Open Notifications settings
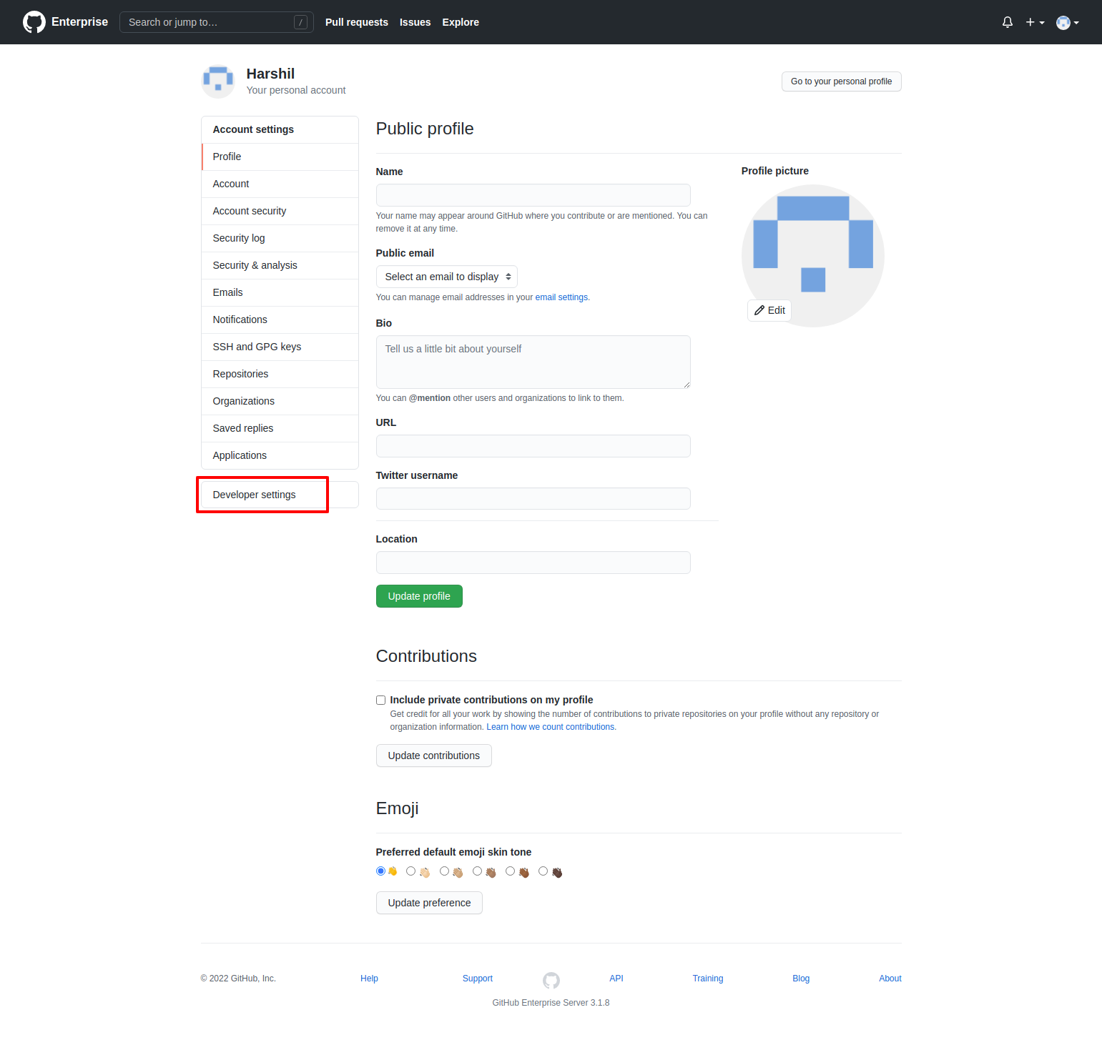The height and width of the screenshot is (1040, 1102). click(x=280, y=320)
